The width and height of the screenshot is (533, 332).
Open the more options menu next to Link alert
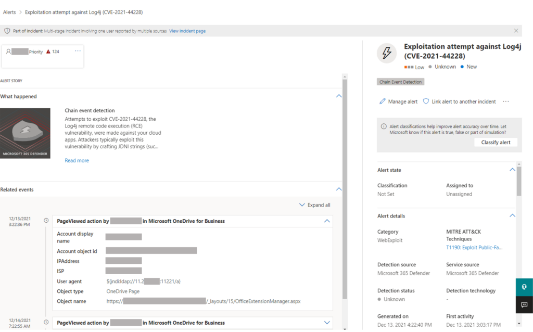[x=505, y=101]
